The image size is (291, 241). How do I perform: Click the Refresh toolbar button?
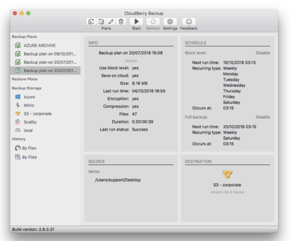153,22
